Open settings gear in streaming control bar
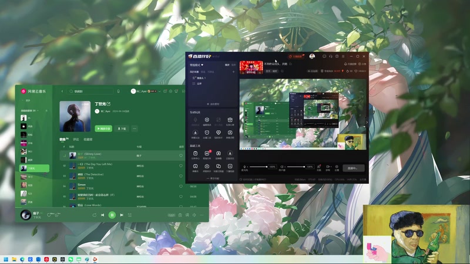 [x=337, y=167]
